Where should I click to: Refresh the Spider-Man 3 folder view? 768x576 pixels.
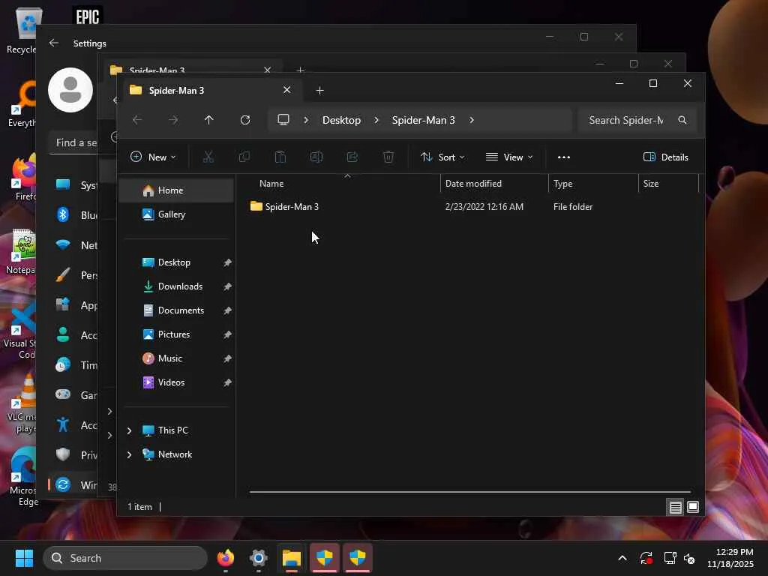coord(245,120)
